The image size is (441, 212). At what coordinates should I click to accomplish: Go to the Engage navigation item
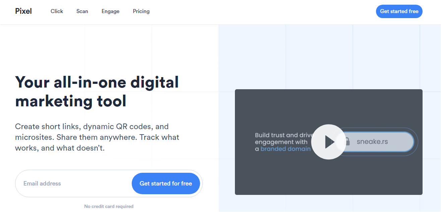[110, 11]
